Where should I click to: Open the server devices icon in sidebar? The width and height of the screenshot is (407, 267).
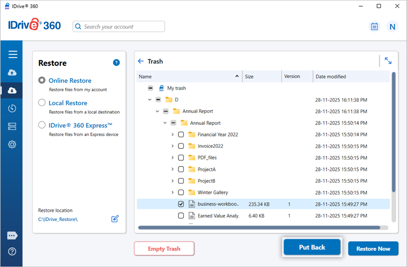coord(13,126)
